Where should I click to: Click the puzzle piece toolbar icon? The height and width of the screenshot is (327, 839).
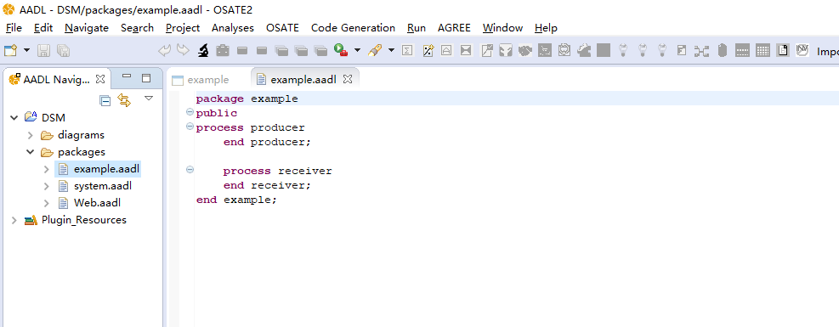[x=584, y=50]
